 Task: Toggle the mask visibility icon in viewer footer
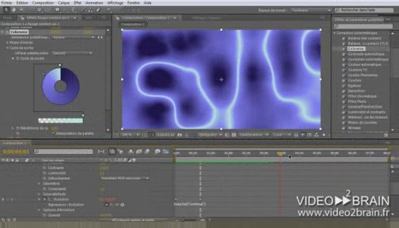pos(151,135)
